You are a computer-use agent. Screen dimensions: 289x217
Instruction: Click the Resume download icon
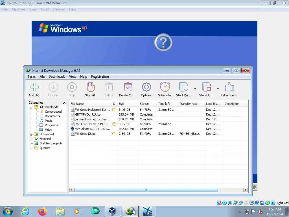pyautogui.click(x=53, y=87)
